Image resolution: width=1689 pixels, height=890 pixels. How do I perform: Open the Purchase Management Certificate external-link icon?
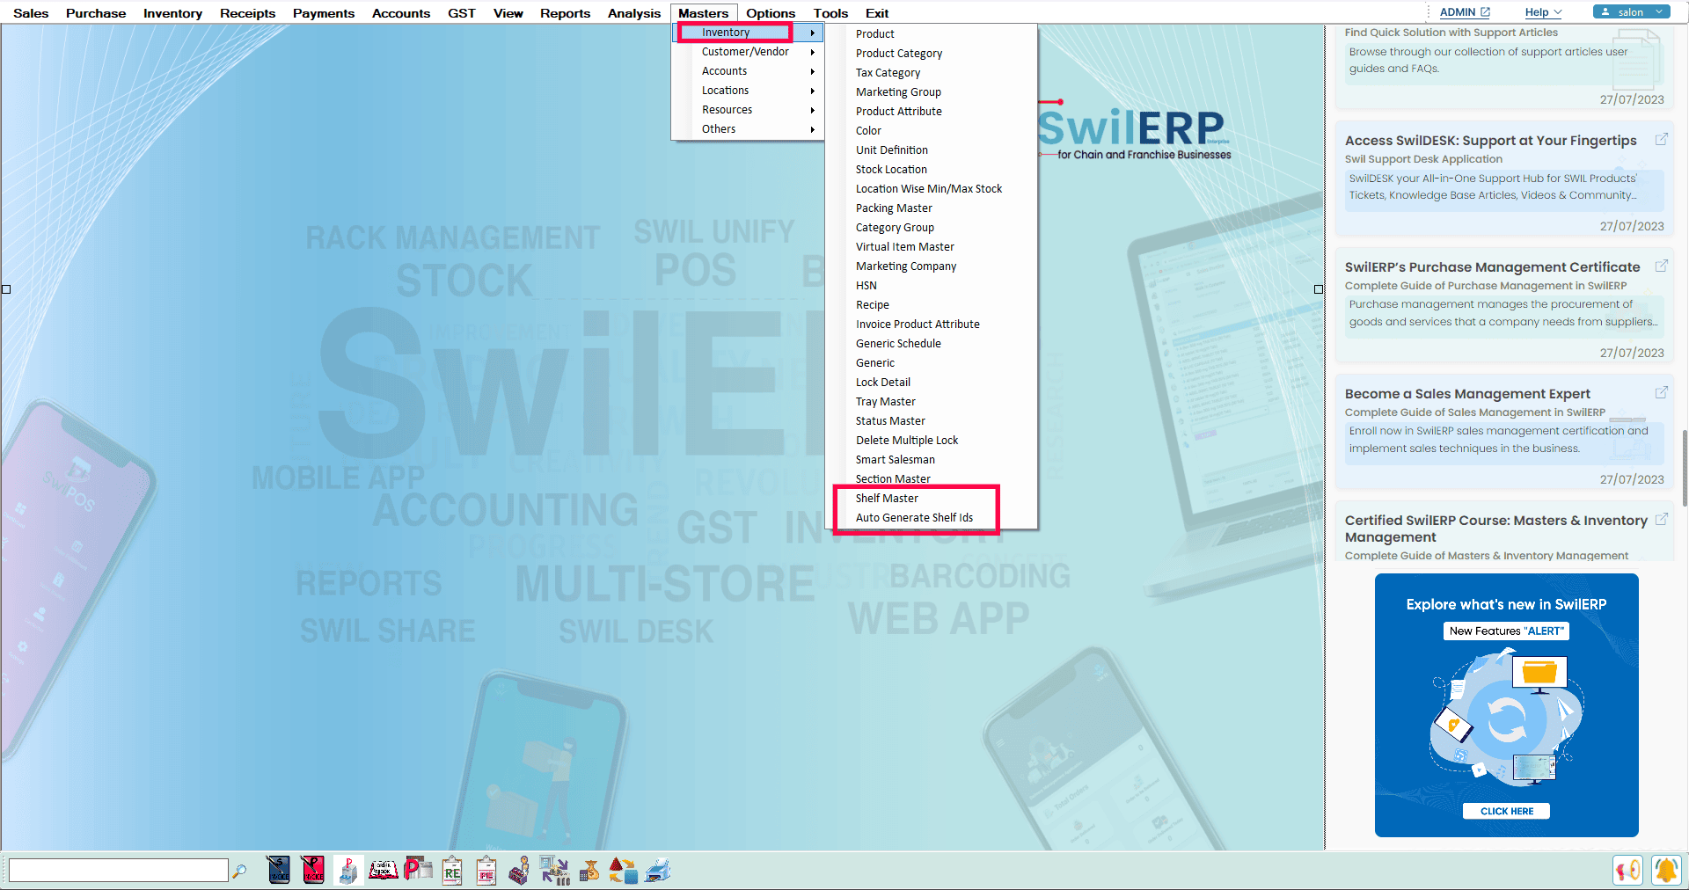point(1662,266)
